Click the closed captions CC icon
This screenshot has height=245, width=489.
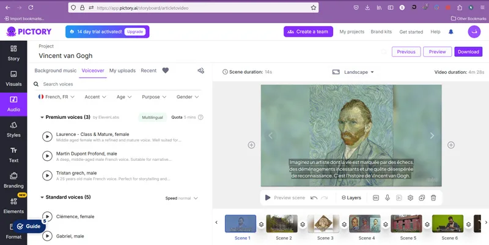click(x=376, y=197)
